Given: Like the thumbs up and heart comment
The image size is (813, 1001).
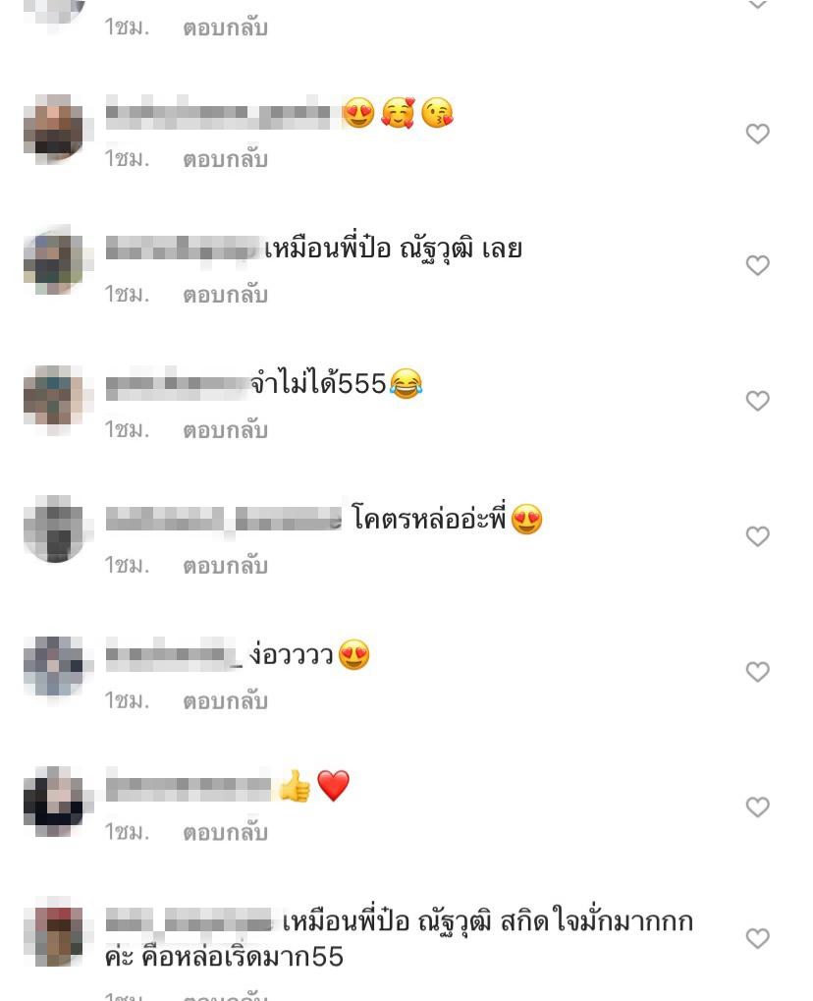Looking at the screenshot, I should pos(757,806).
